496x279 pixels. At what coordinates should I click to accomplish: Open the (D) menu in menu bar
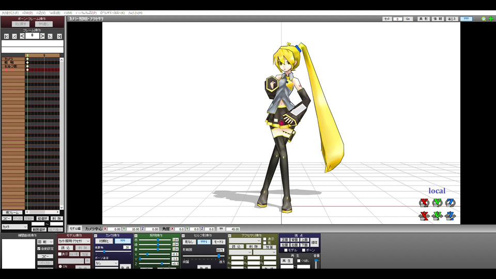point(27,13)
